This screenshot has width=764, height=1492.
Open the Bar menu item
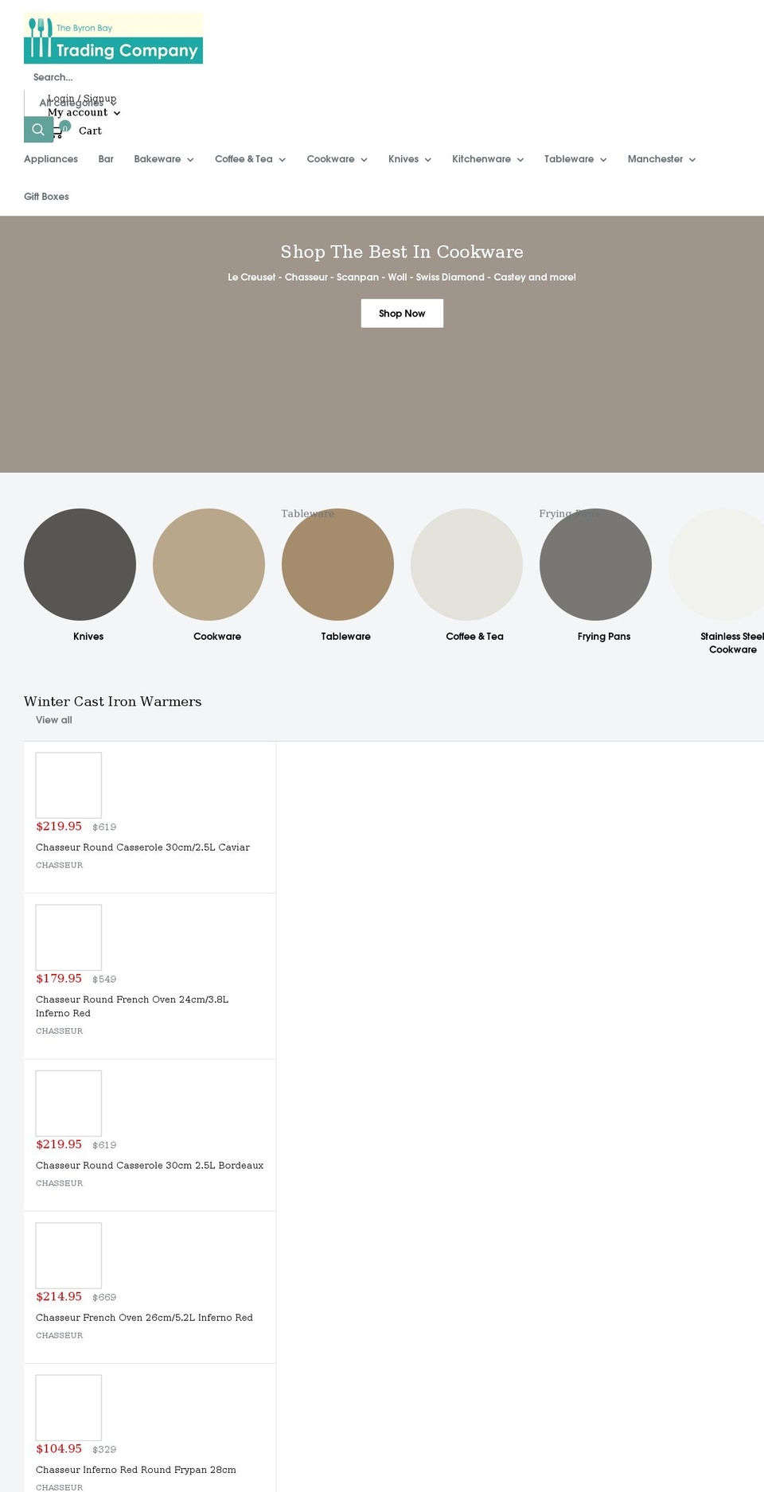click(x=106, y=159)
